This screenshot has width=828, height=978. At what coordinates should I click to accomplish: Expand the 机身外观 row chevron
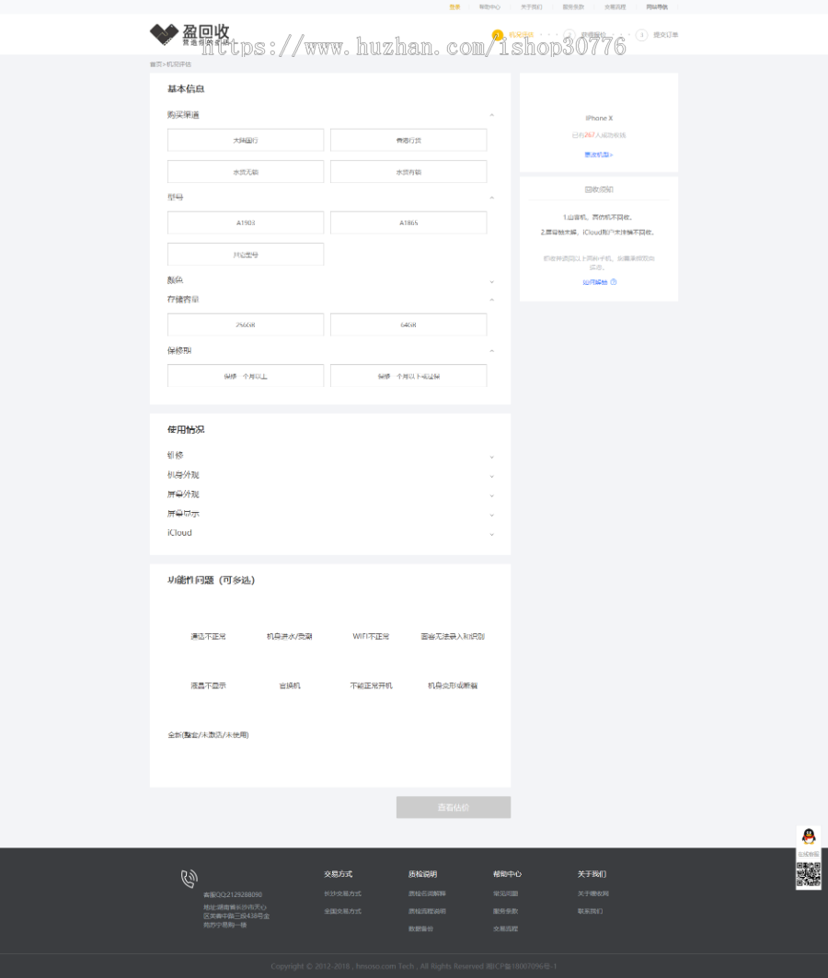pyautogui.click(x=492, y=476)
